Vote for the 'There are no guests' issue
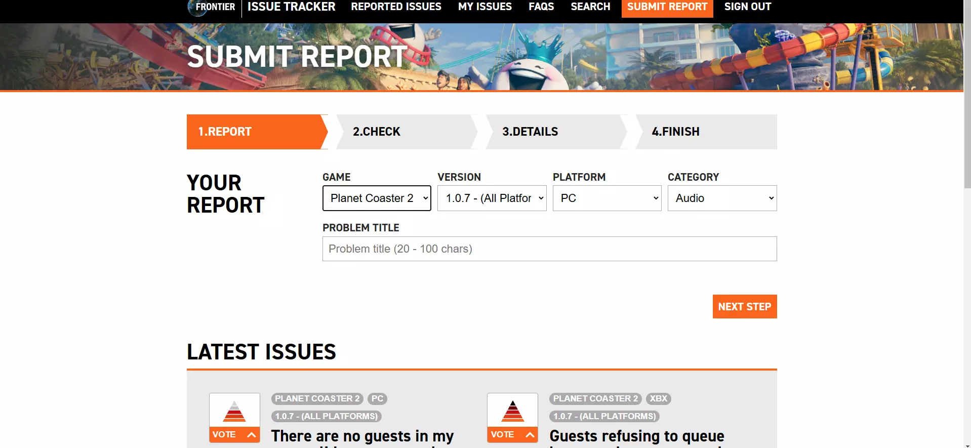 pos(234,435)
